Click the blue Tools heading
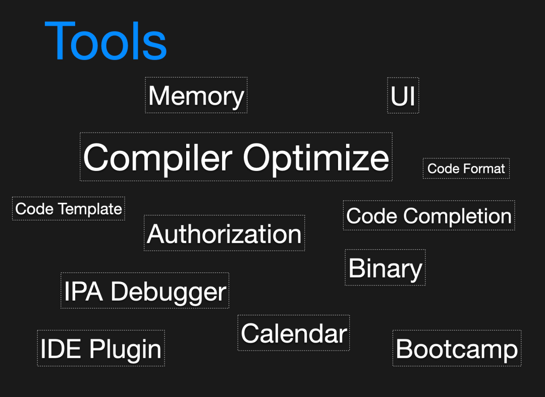545x397 pixels. 106,41
